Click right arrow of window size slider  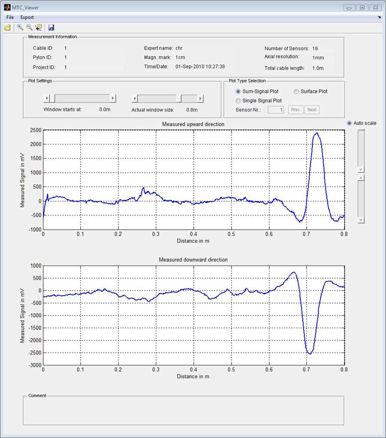(200, 99)
